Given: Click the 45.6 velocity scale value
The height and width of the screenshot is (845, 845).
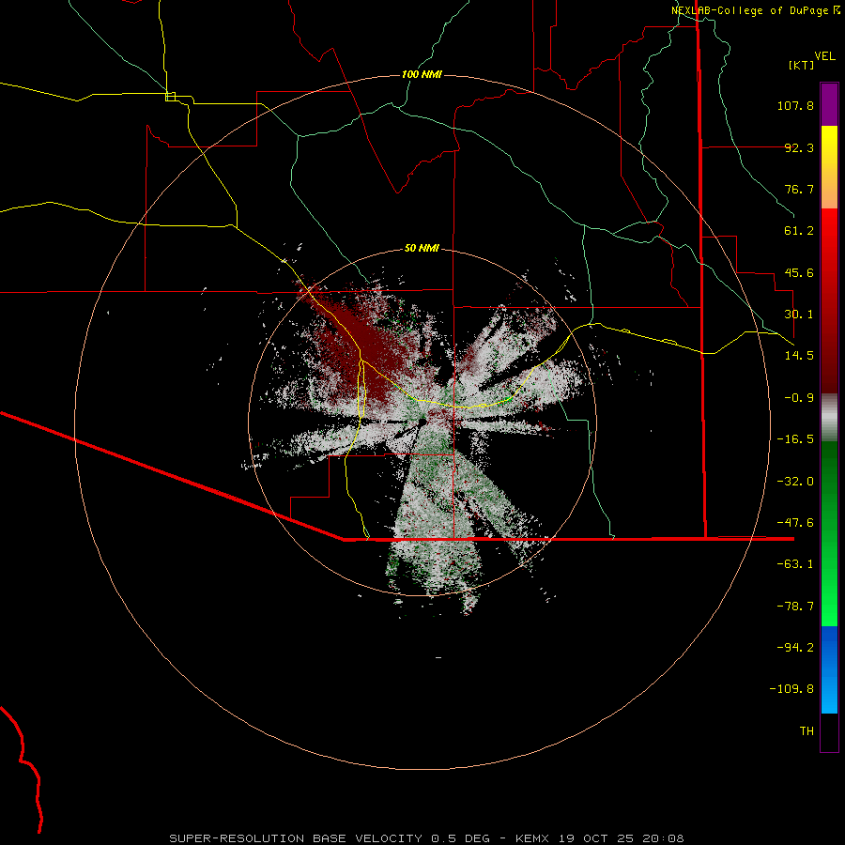Looking at the screenshot, I should (x=799, y=272).
